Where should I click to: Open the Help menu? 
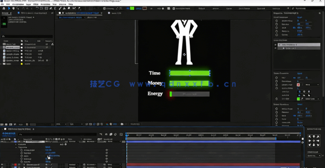71,4
